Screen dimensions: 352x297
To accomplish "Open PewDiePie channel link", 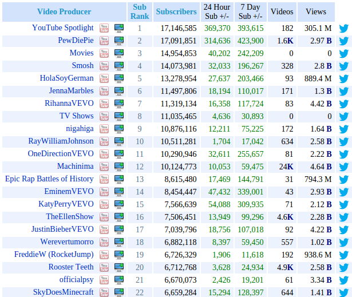I will click(x=76, y=41).
